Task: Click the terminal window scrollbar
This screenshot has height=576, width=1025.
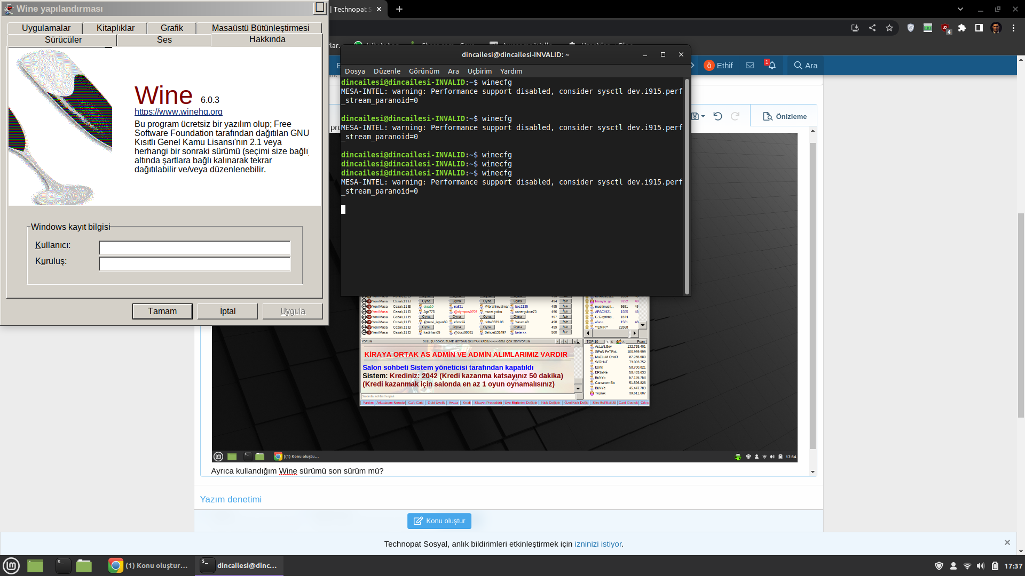Action: (x=687, y=187)
